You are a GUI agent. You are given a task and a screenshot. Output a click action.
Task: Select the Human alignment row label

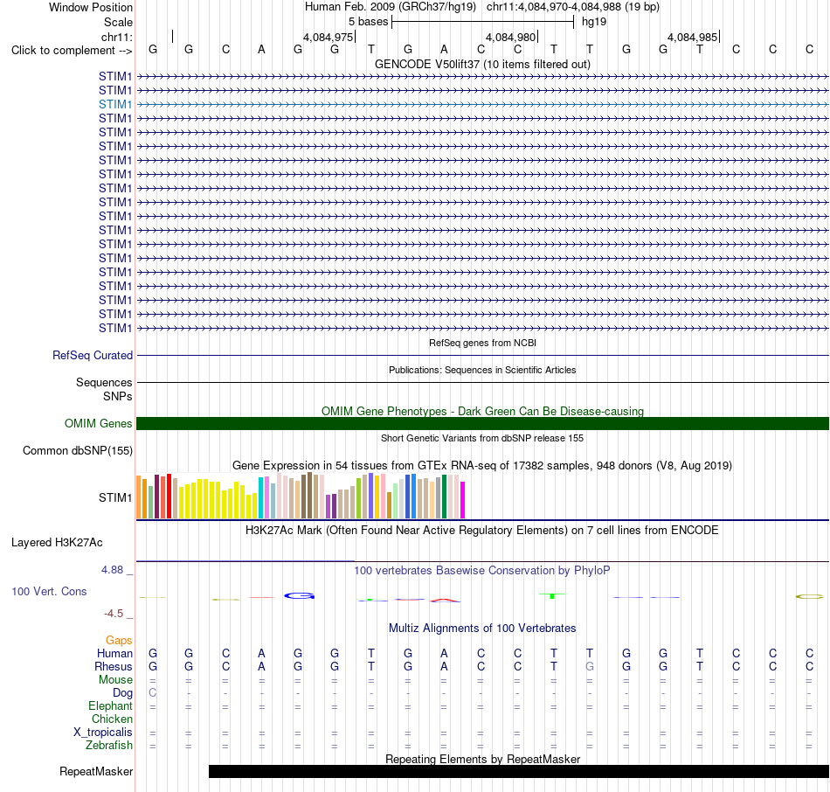point(114,654)
